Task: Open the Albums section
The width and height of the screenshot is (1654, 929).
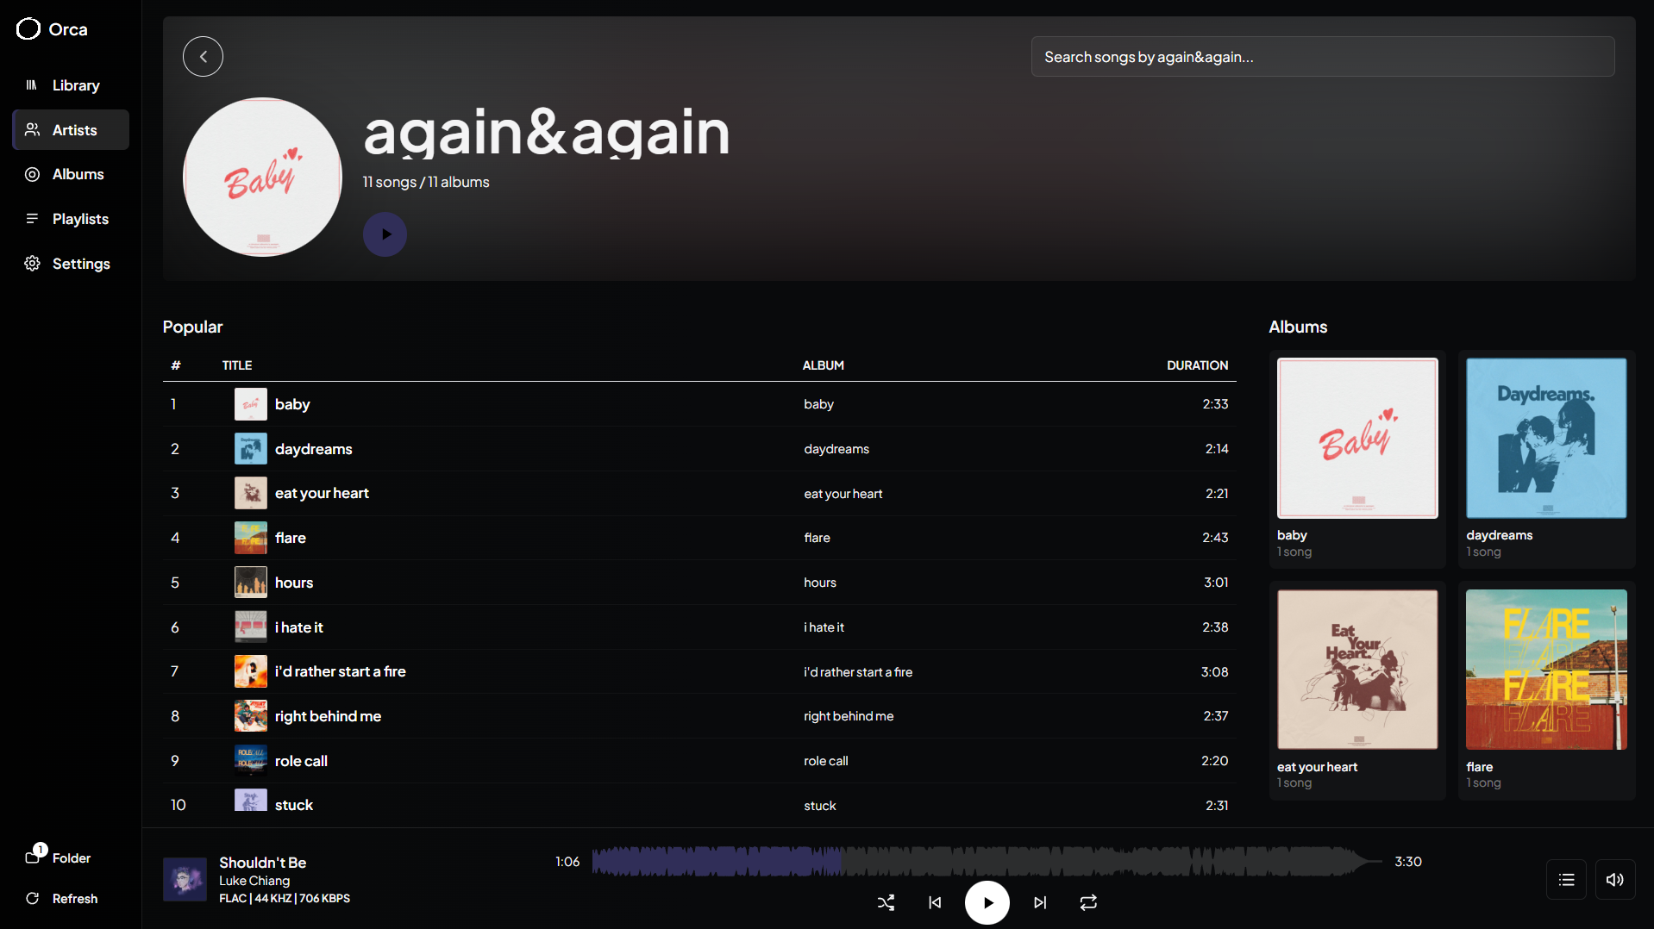Action: (71, 174)
